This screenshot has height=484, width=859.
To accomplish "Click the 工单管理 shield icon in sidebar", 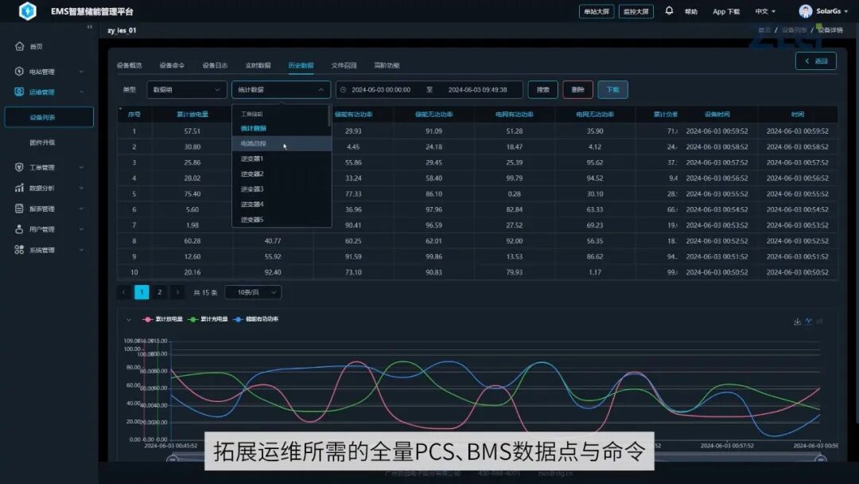I will tap(19, 167).
